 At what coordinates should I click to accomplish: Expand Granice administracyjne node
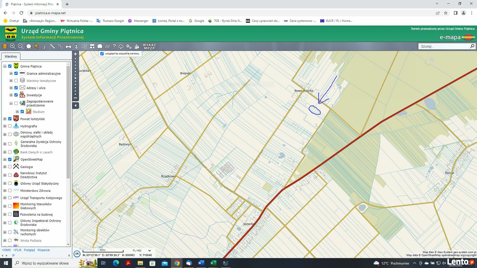(11, 73)
